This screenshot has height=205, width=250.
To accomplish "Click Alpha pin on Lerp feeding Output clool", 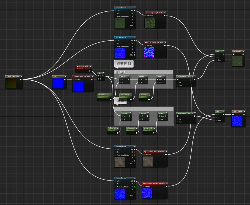I will coord(216,60).
